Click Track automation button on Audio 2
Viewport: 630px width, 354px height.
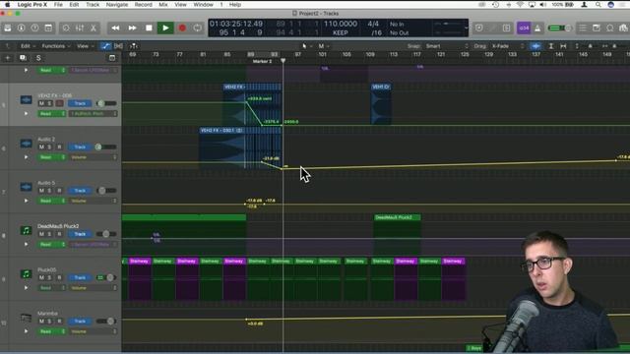coord(80,147)
